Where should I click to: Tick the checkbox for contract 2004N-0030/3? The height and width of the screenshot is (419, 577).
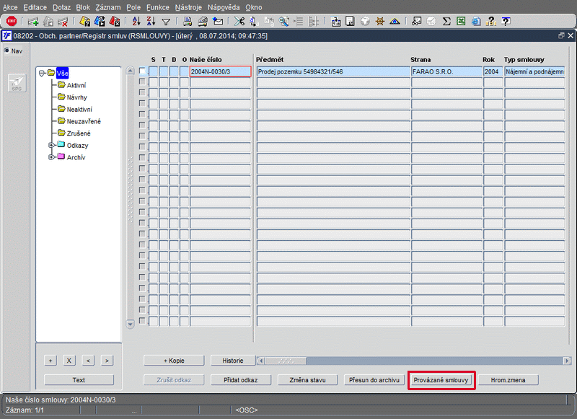click(142, 71)
